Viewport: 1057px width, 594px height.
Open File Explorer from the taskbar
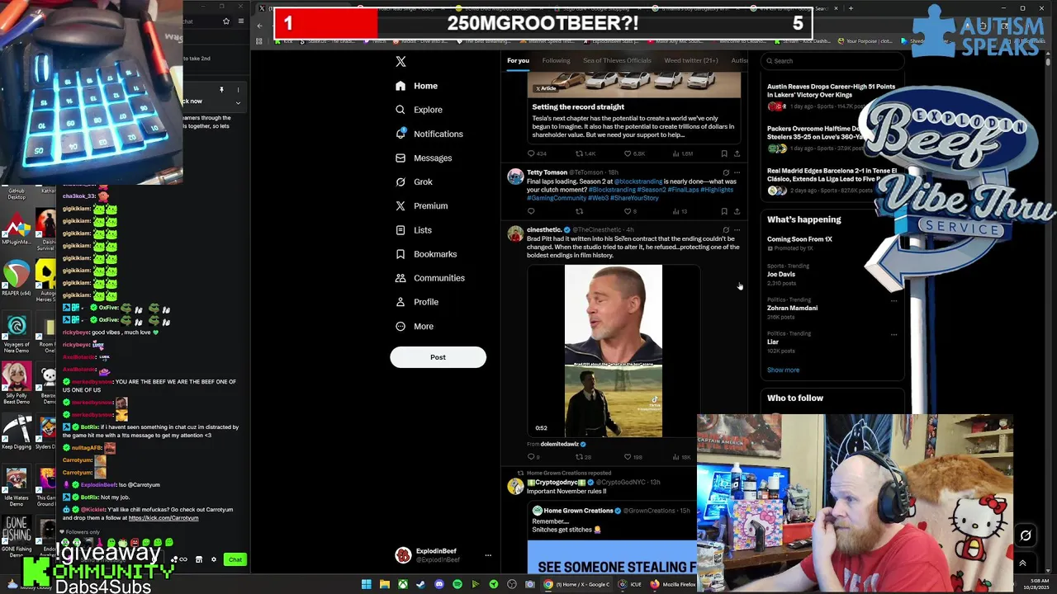pos(385,584)
